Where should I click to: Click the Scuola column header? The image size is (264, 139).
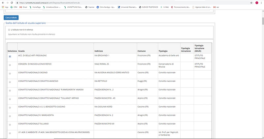21,51
